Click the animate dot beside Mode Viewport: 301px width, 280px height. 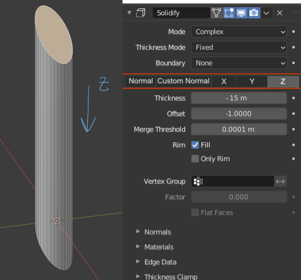click(x=293, y=32)
